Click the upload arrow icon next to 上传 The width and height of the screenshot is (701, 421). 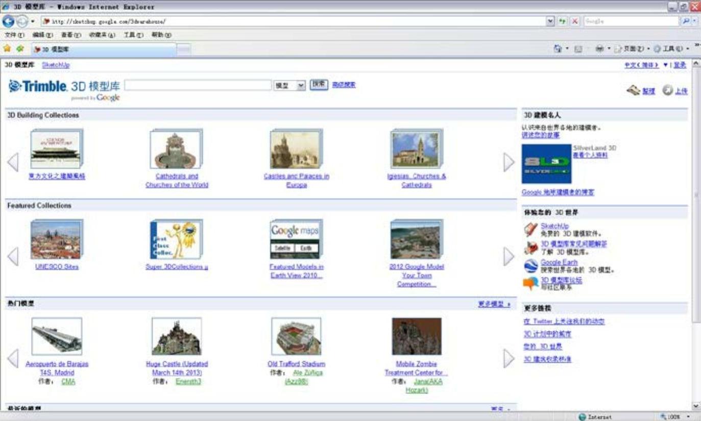click(x=668, y=90)
